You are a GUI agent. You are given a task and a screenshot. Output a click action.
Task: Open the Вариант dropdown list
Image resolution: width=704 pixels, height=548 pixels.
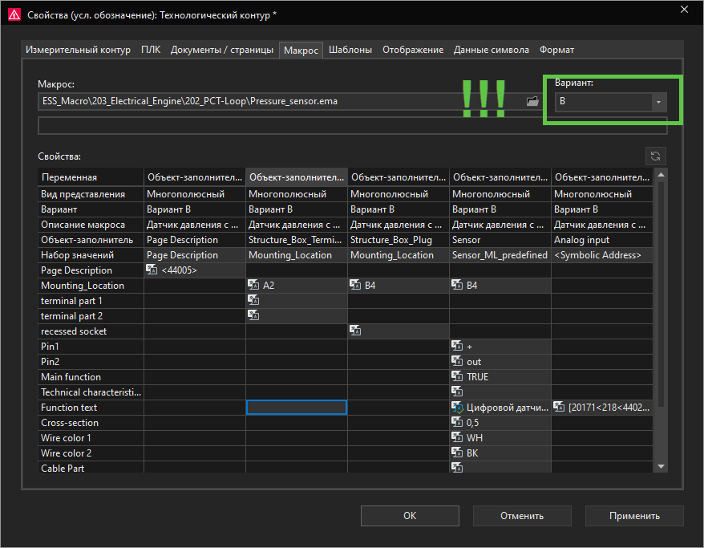pyautogui.click(x=658, y=102)
